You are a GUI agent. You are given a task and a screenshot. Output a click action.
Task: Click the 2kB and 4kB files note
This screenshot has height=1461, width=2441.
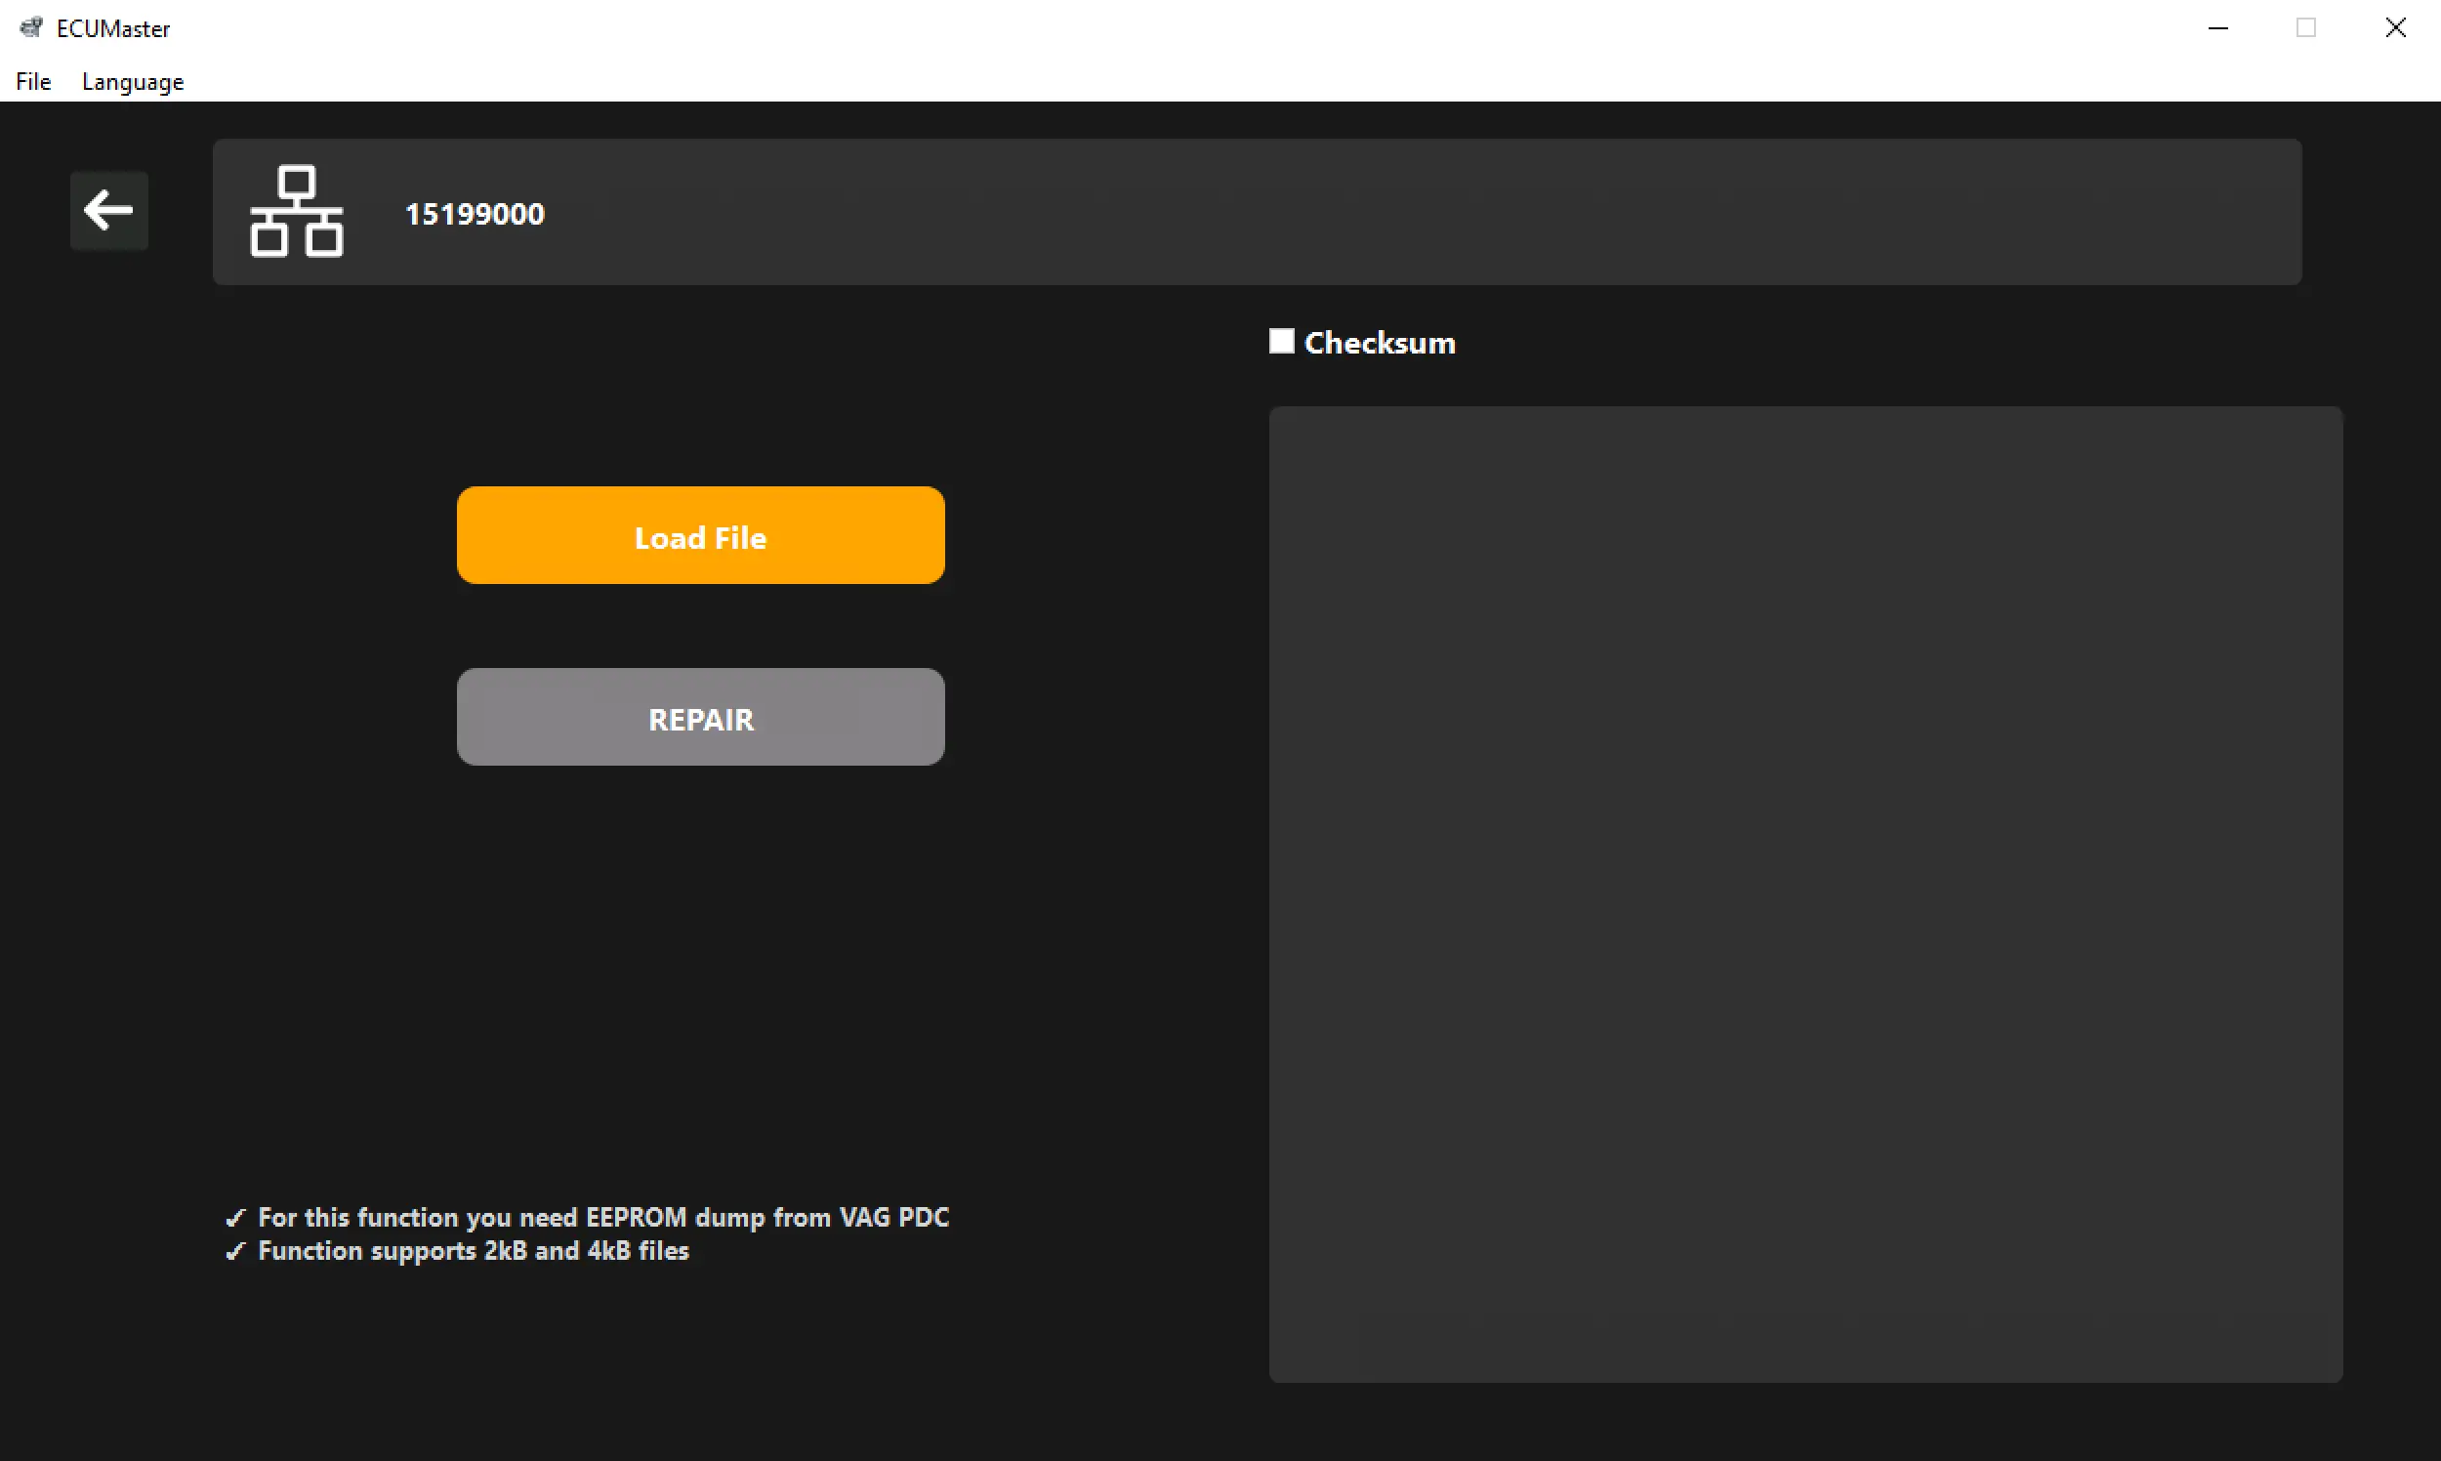coord(473,1251)
